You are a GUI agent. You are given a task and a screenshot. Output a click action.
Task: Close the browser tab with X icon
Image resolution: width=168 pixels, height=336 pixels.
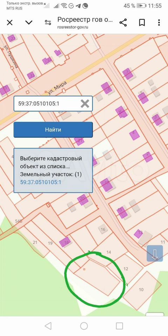10,22
